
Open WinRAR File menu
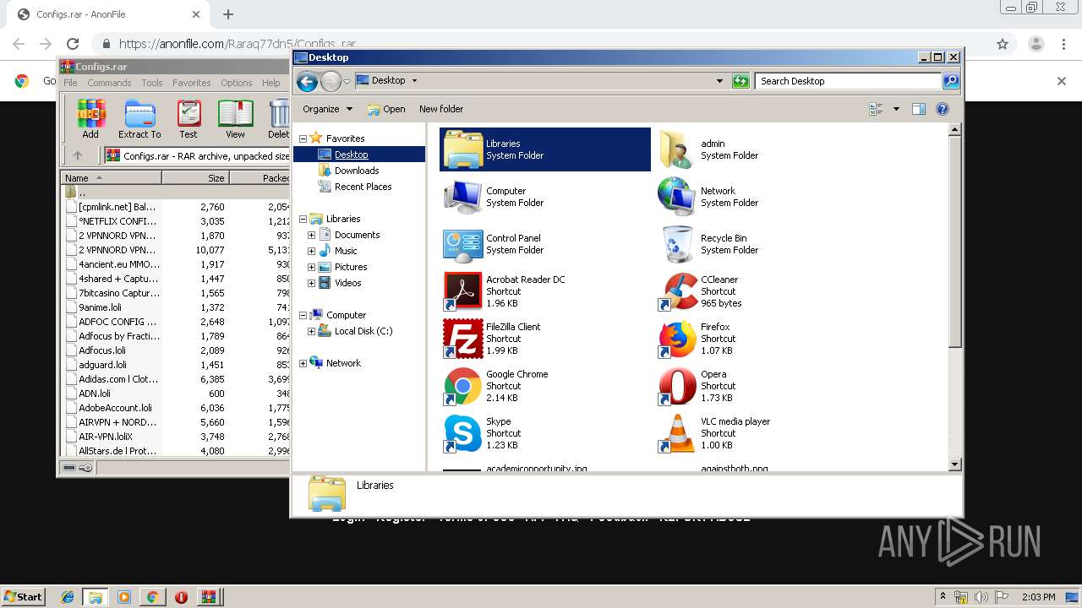(x=70, y=83)
